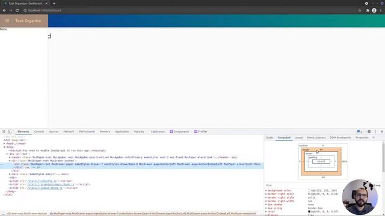This screenshot has height=216, width=385.
Task: Expand the header MuiAppBar node
Action: [10, 157]
